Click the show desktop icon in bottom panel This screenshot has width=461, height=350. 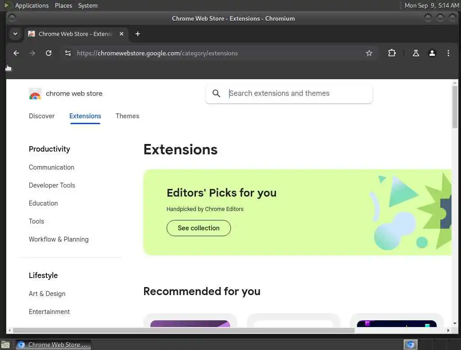(5, 345)
